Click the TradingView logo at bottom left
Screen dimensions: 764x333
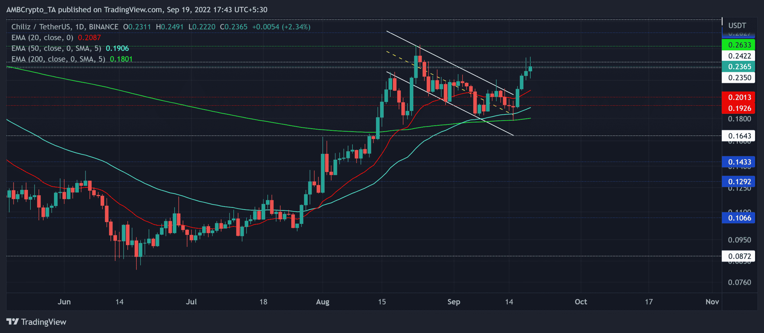tap(36, 322)
